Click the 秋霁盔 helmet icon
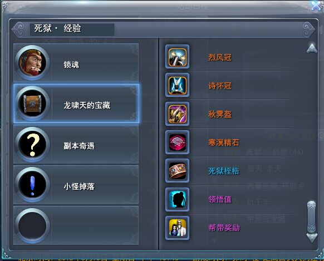The image size is (324, 261). pos(177,114)
